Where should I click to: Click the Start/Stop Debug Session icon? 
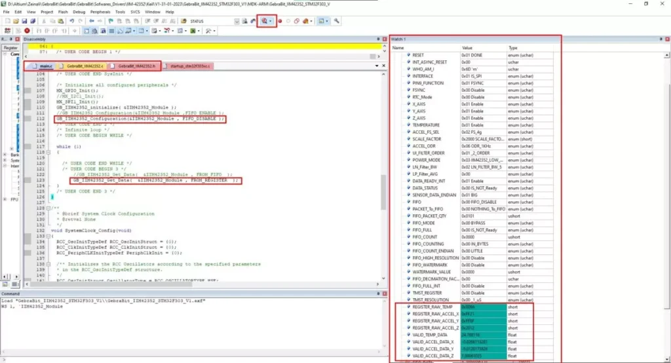tap(264, 21)
